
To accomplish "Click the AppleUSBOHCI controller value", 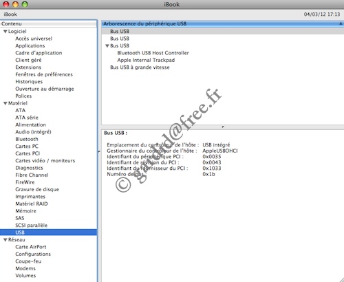I will (x=220, y=151).
